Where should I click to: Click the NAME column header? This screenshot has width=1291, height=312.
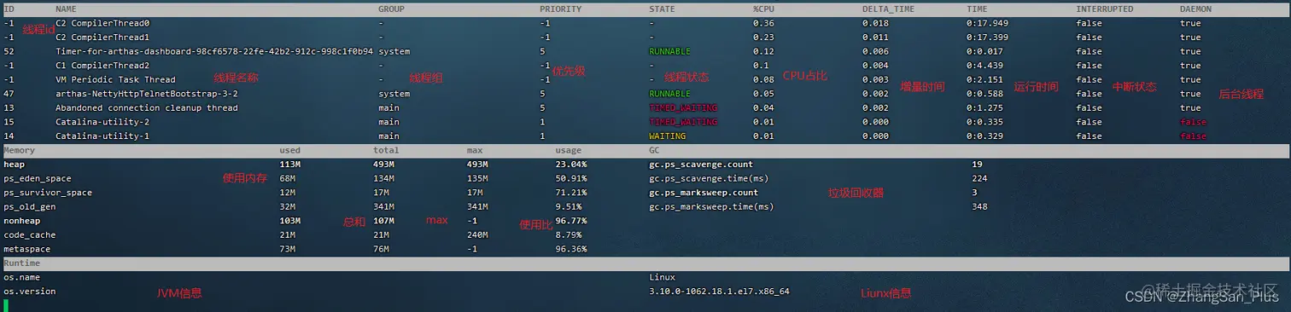(x=66, y=9)
